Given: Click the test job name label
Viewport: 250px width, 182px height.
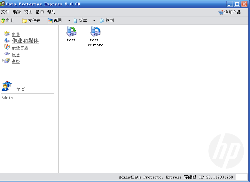Looking at the screenshot, I should (71, 40).
